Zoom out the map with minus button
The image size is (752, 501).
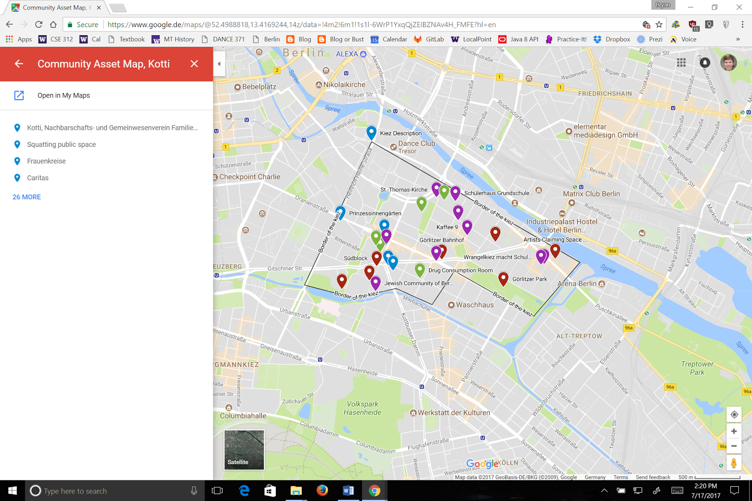click(x=734, y=446)
